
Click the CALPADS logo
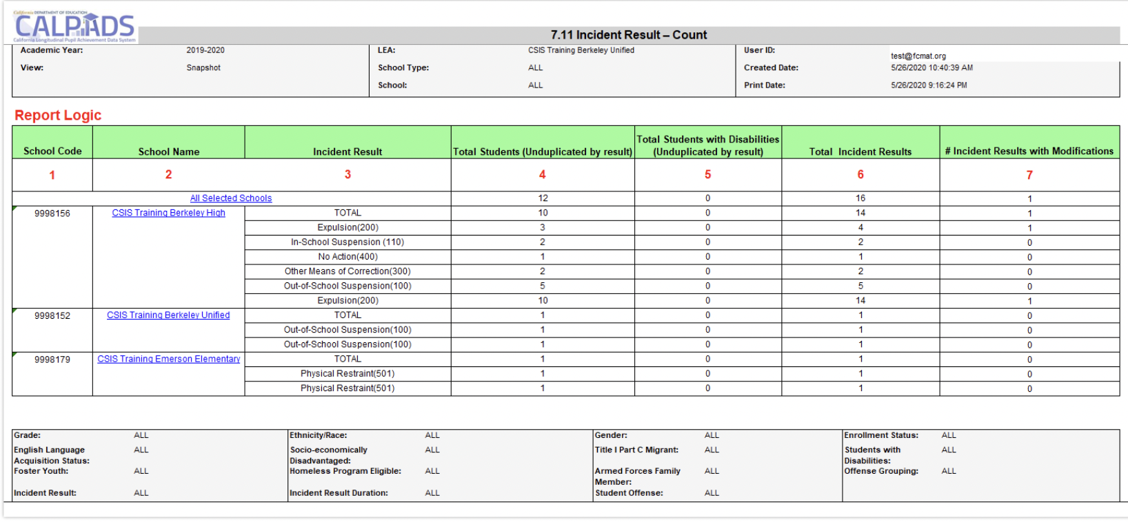[x=74, y=27]
